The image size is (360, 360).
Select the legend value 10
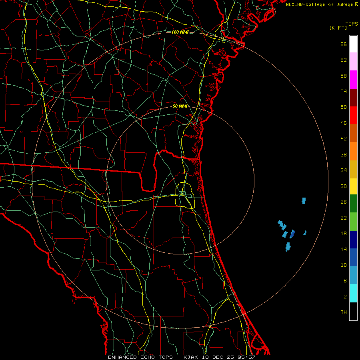click(x=344, y=265)
